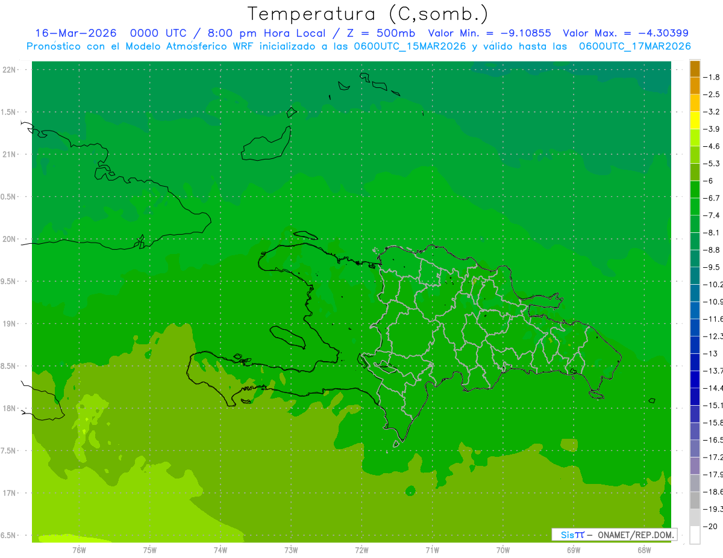Screen dimensions: 723x558
Task: Select the white bottom color bar segment
Action: coord(695,535)
